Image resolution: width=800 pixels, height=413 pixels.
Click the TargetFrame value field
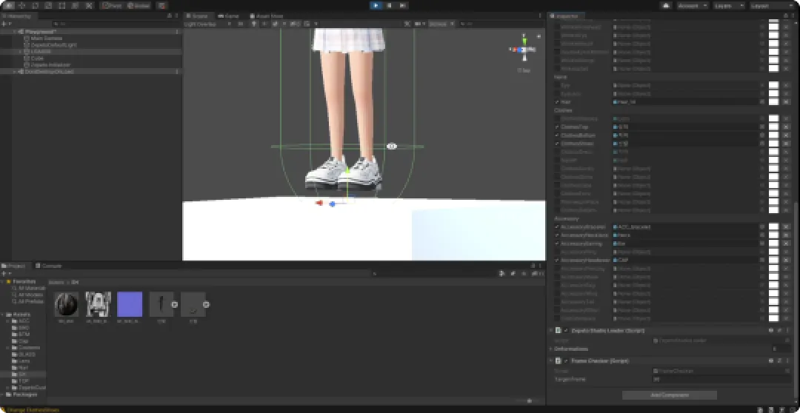pos(721,380)
